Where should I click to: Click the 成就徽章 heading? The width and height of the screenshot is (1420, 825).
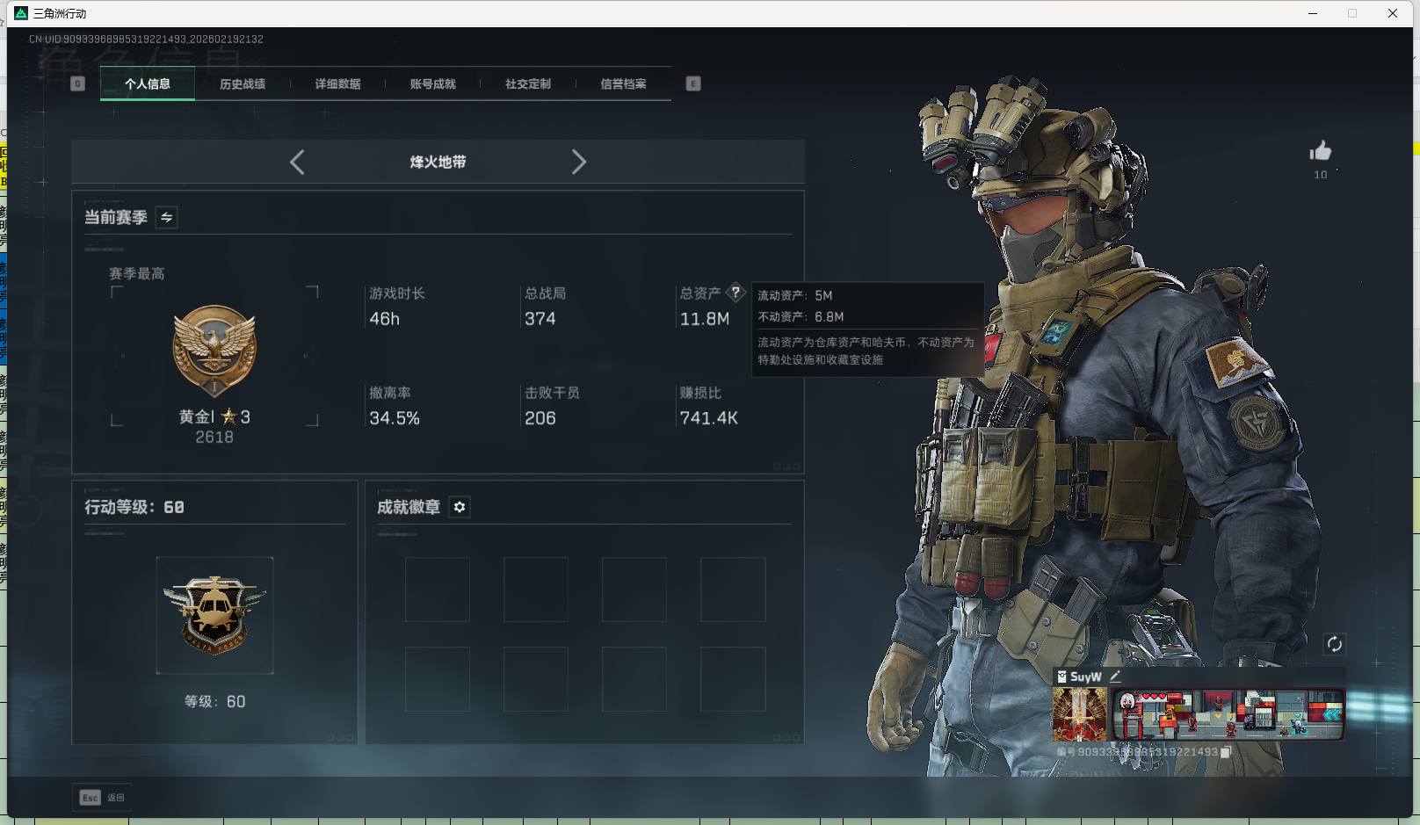click(x=409, y=507)
